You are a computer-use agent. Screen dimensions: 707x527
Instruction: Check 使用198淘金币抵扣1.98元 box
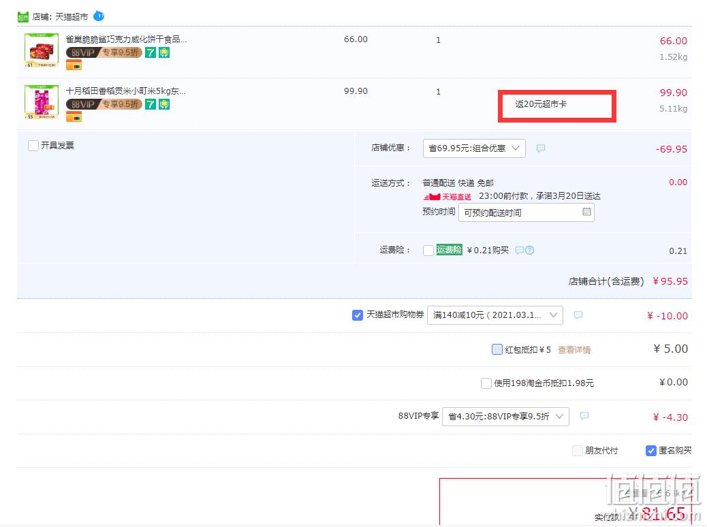tap(486, 383)
